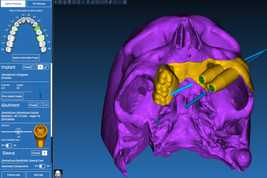This screenshot has width=267, height=178.
Task: Click the curved line toolbar icon
Action: click(x=120, y=2)
